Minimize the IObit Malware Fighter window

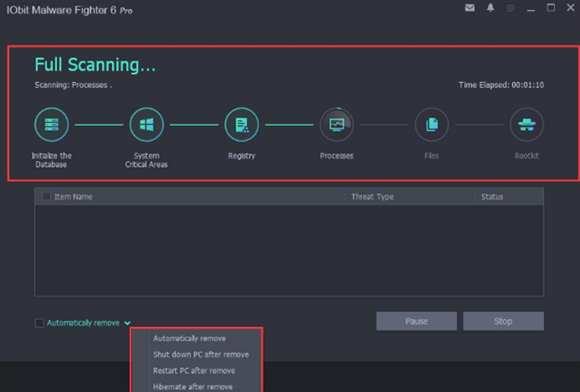[531, 11]
